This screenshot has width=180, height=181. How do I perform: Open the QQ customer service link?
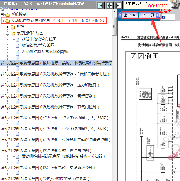pyautogui.click(x=158, y=6)
